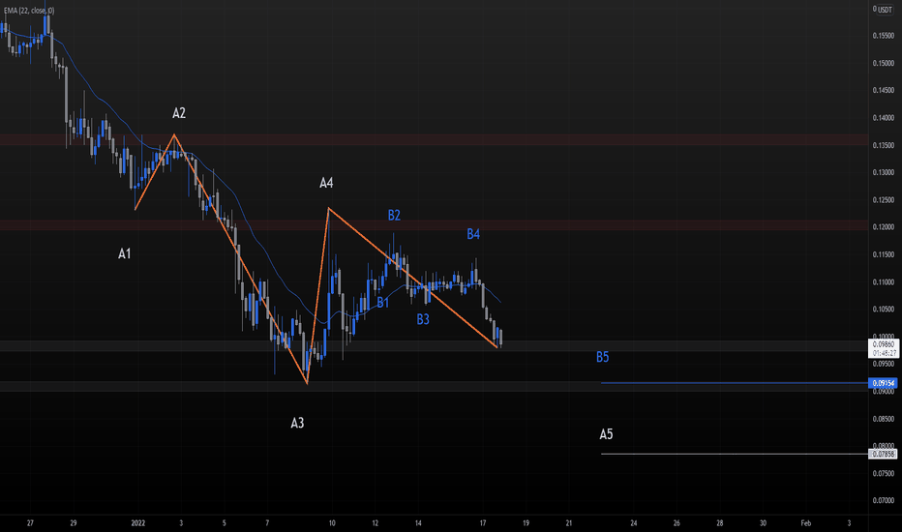The image size is (902, 532).
Task: Click the 0.09860 current price label
Action: tap(884, 344)
